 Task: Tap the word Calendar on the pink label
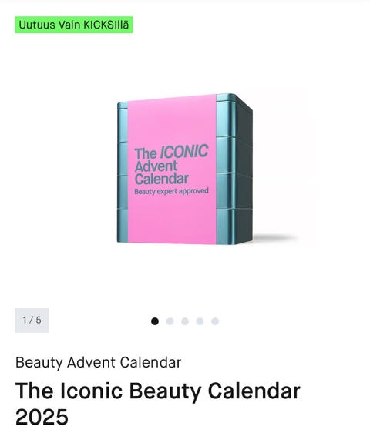coord(162,179)
